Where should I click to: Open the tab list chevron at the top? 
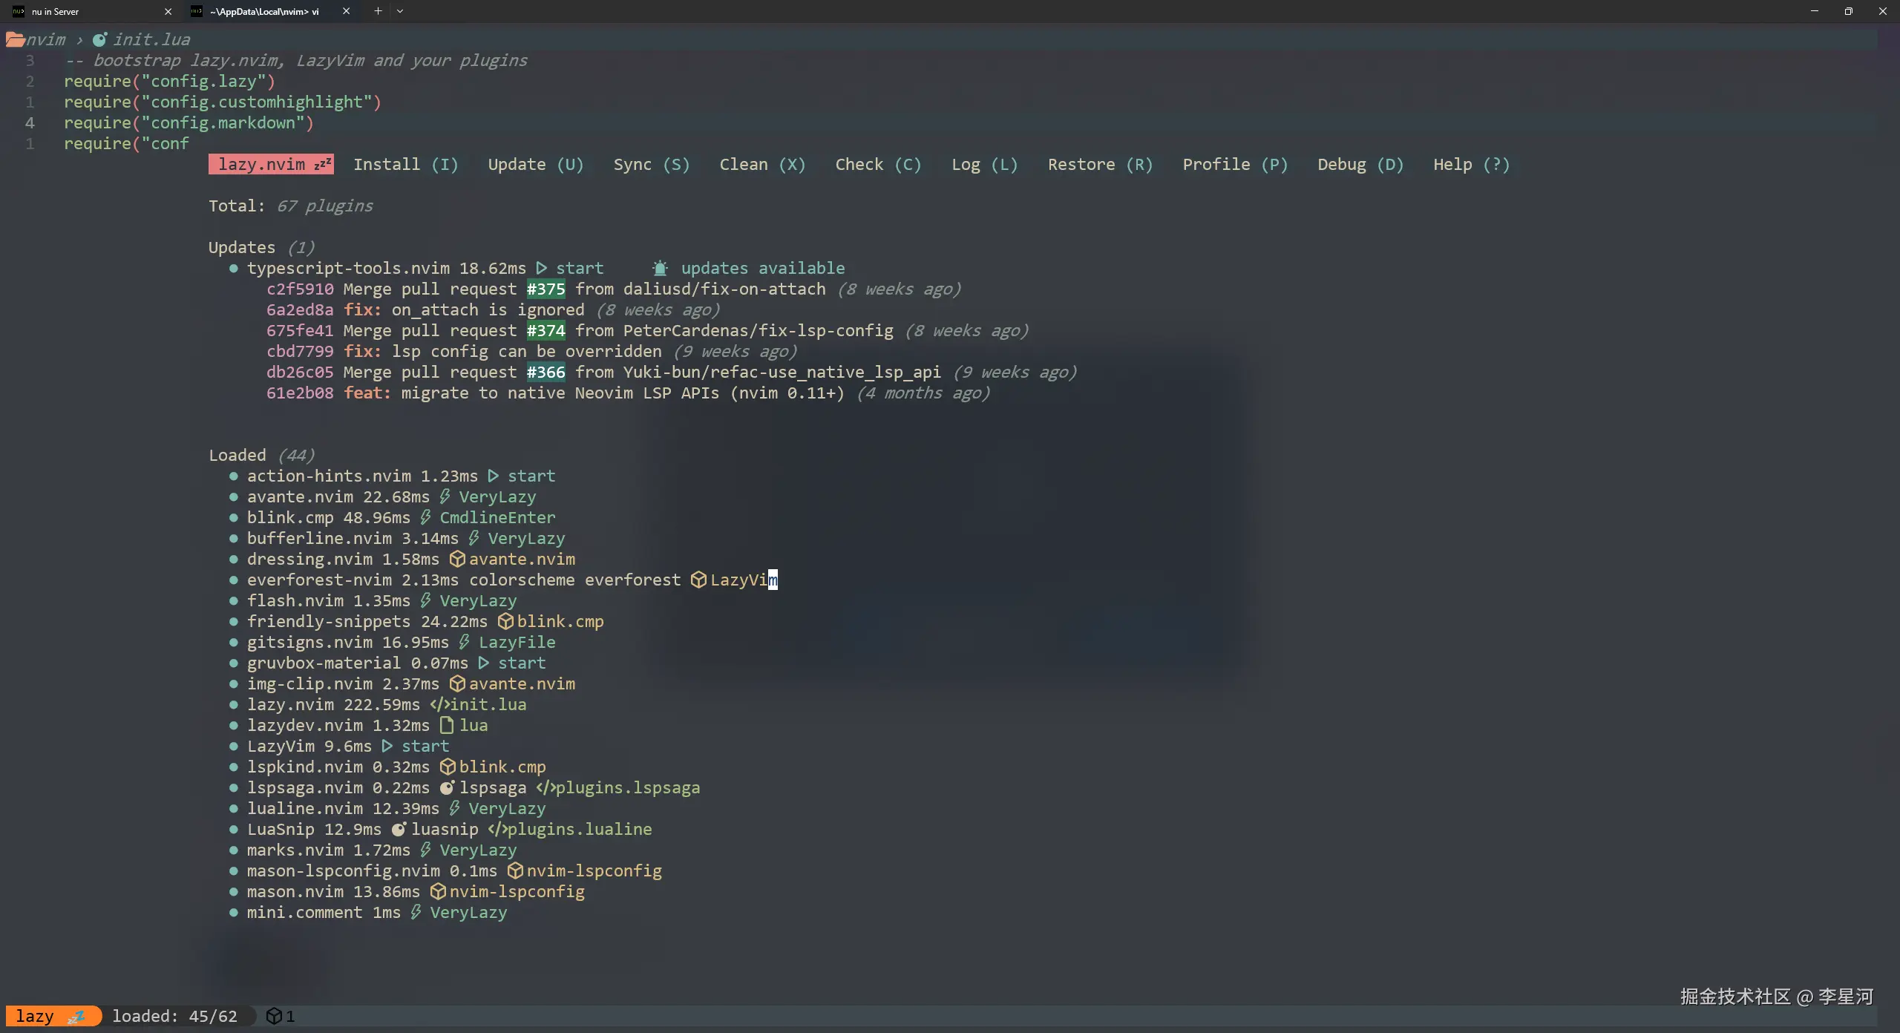[x=401, y=11]
